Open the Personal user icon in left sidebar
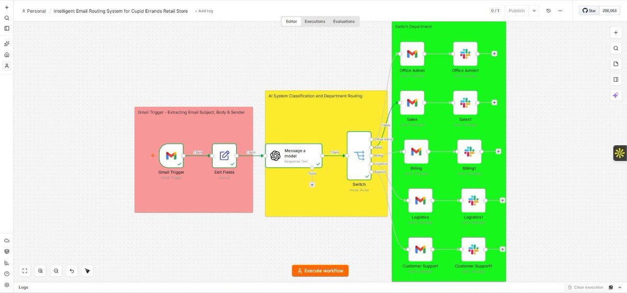This screenshot has width=627, height=293. click(x=7, y=66)
